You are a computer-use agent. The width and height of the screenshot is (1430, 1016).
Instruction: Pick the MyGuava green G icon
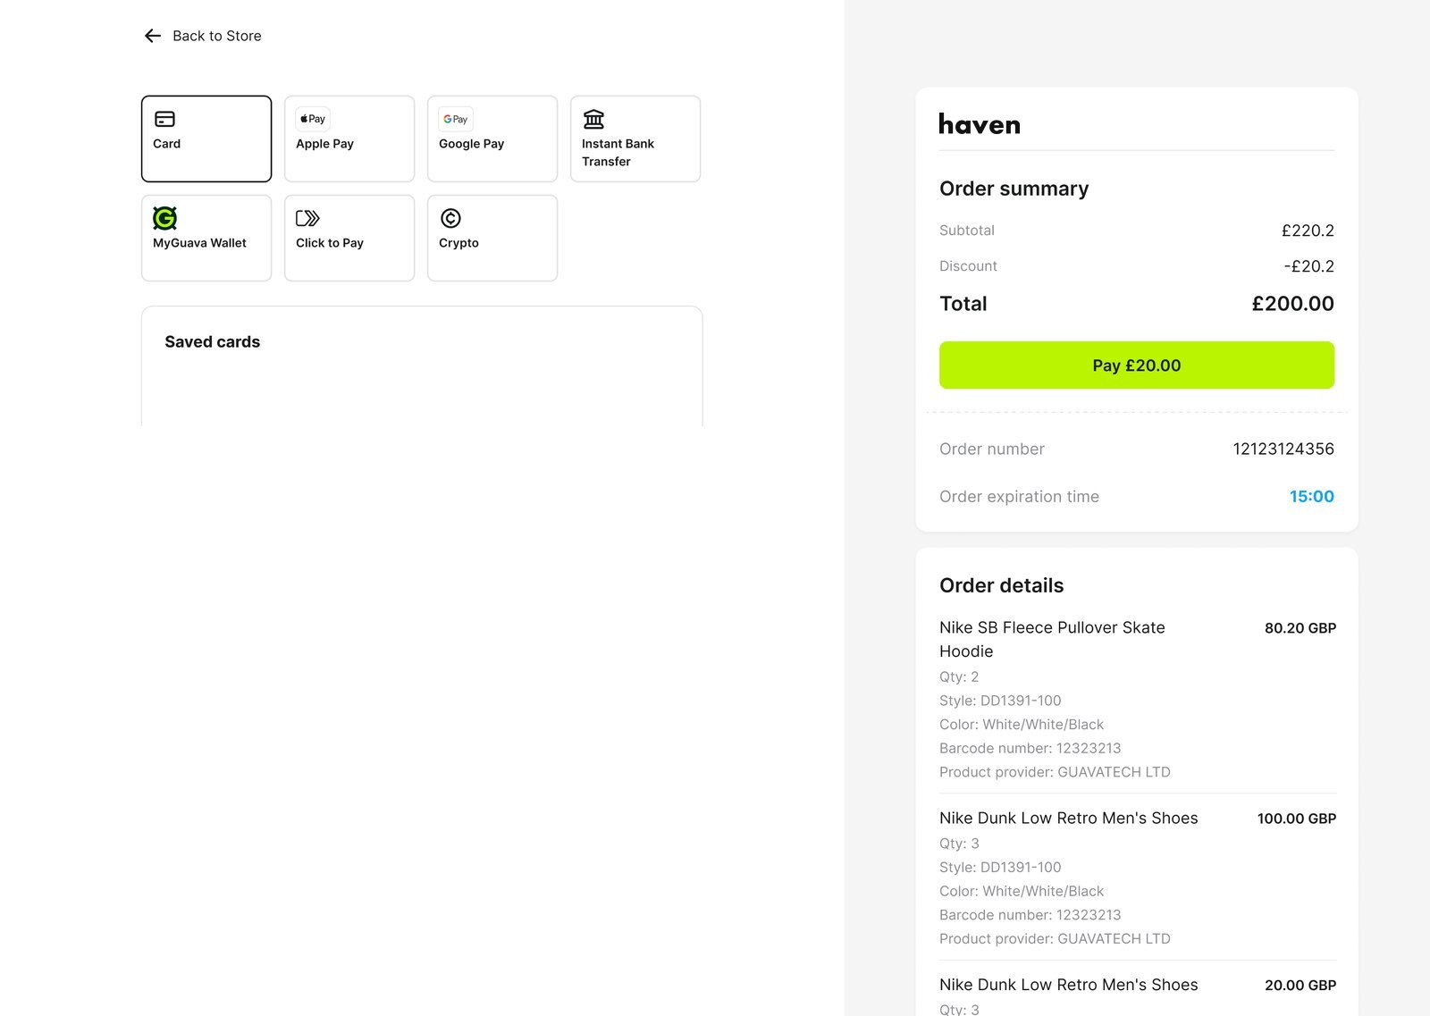click(164, 218)
